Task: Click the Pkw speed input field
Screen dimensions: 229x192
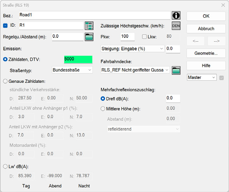Action: pos(128,37)
